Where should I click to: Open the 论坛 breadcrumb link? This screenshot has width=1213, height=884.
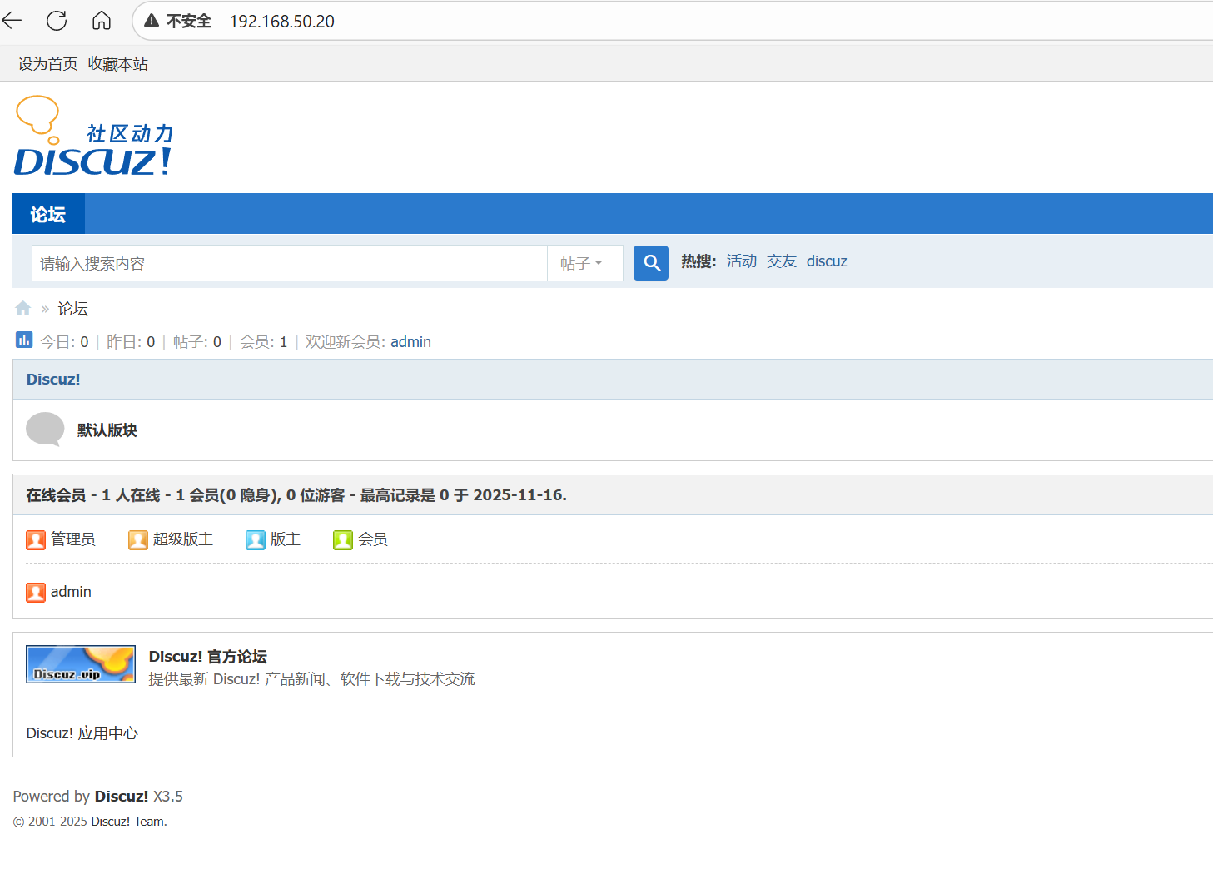tap(72, 309)
